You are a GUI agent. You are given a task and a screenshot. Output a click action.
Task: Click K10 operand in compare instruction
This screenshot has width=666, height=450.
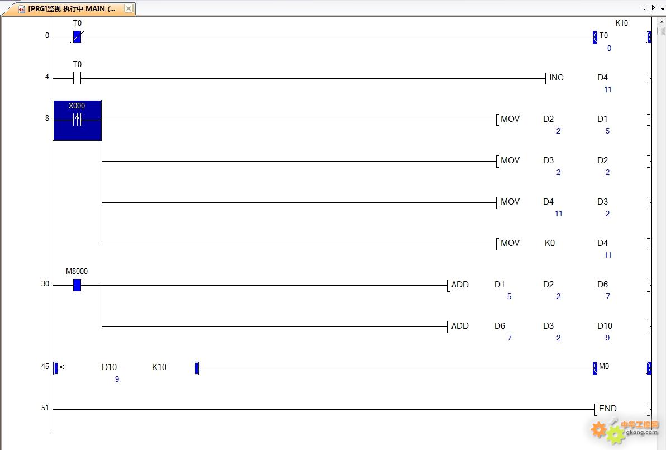pos(159,367)
